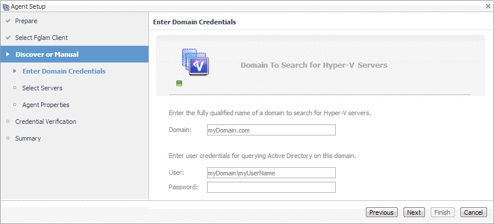Click the 'Password:' label
Viewport: 494px width, 224px height.
coord(183,187)
